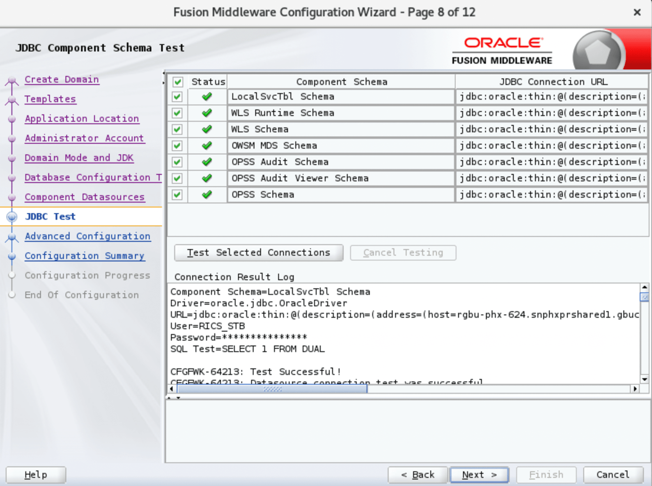The width and height of the screenshot is (652, 486).
Task: Click 'CFGFWK-64213: Test Successful!' log line
Action: (256, 372)
